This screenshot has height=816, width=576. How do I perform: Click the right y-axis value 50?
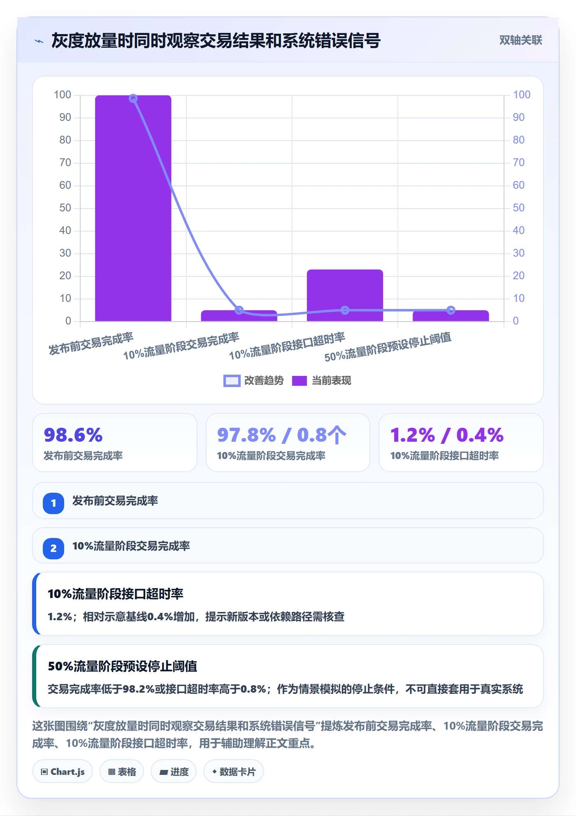click(x=518, y=208)
